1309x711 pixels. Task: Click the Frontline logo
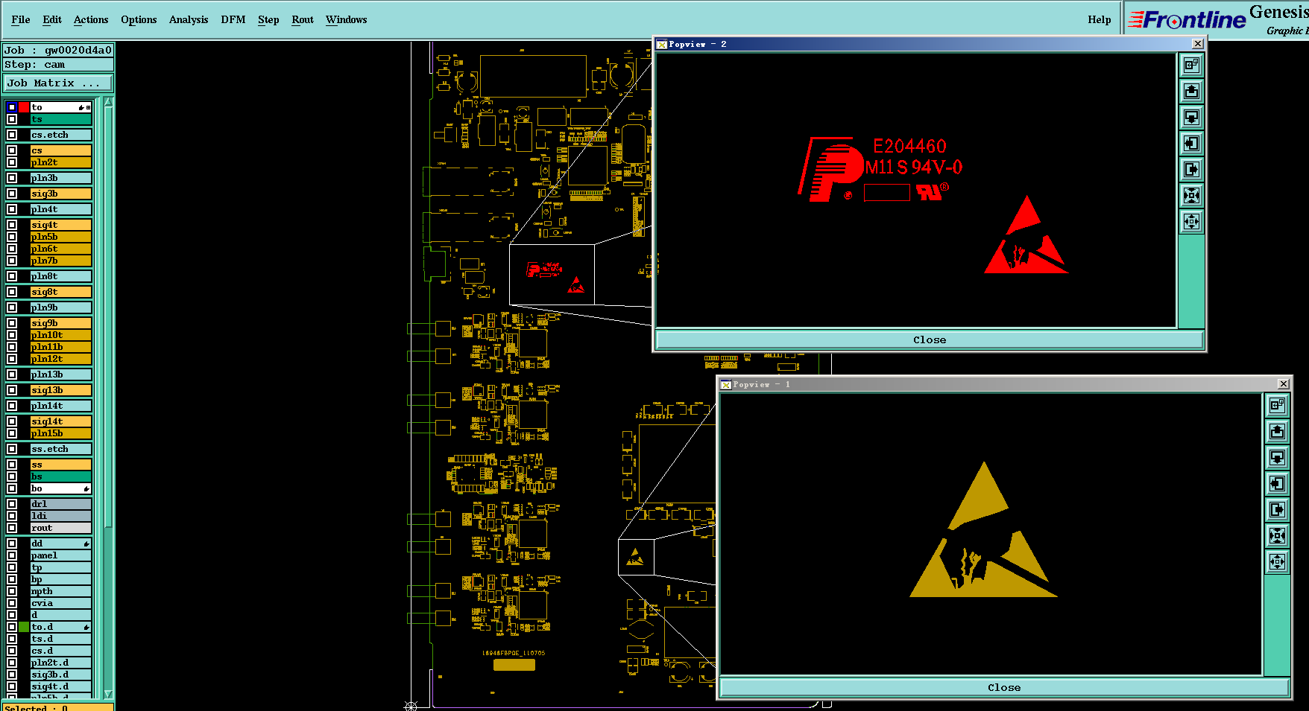pyautogui.click(x=1187, y=20)
